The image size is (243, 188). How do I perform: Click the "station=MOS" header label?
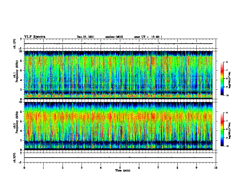[x=114, y=37]
